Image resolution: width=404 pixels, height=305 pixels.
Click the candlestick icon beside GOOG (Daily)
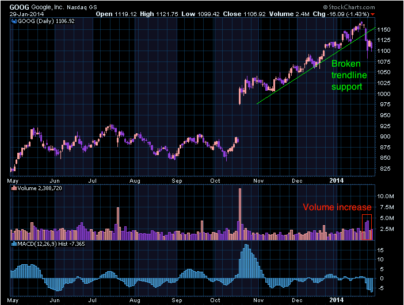pyautogui.click(x=14, y=21)
